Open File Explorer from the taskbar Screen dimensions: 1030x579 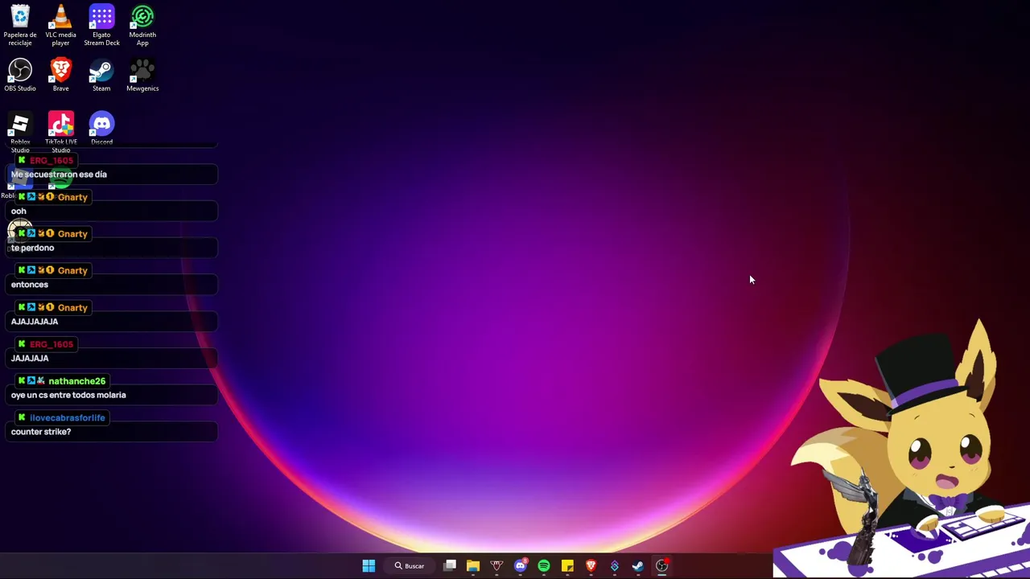[473, 566]
